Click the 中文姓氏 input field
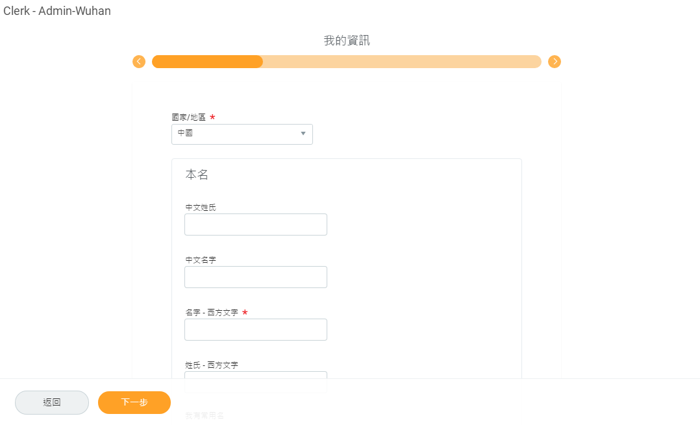The width and height of the screenshot is (700, 425). pos(255,224)
